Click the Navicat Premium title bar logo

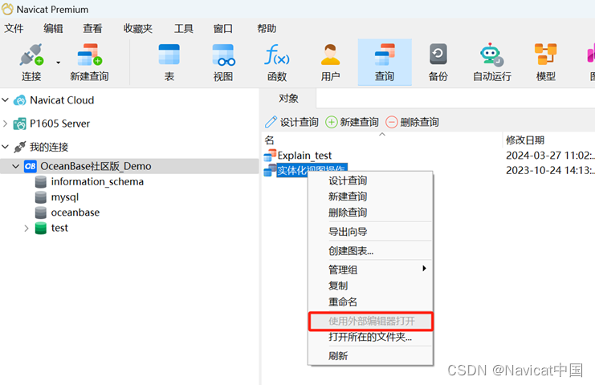[x=7, y=9]
